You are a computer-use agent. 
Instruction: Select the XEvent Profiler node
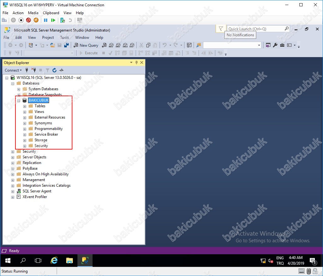pyautogui.click(x=35, y=197)
